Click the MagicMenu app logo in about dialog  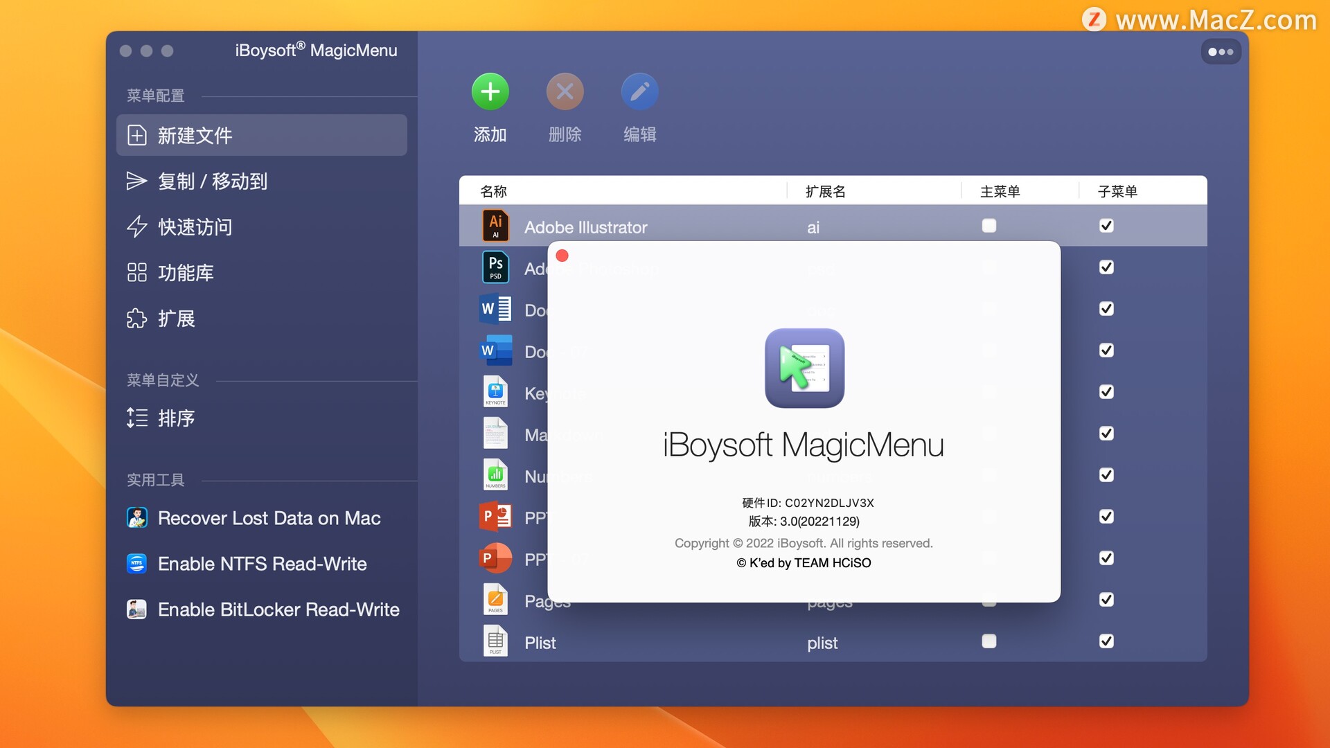(x=804, y=368)
